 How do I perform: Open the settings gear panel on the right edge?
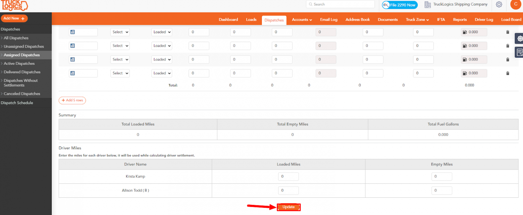tap(520, 39)
